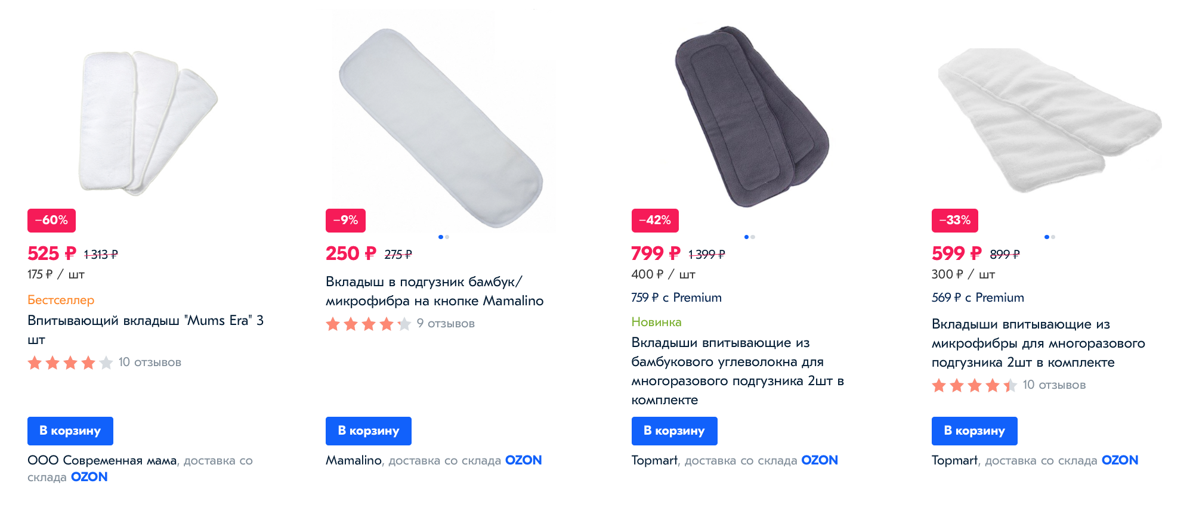This screenshot has width=1193, height=508.
Task: Add the 799 ₽ charcoal inserts to cart
Action: point(674,430)
